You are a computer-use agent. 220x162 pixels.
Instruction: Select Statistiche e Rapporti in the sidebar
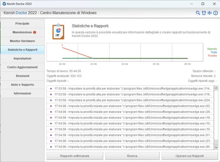pos(22,50)
